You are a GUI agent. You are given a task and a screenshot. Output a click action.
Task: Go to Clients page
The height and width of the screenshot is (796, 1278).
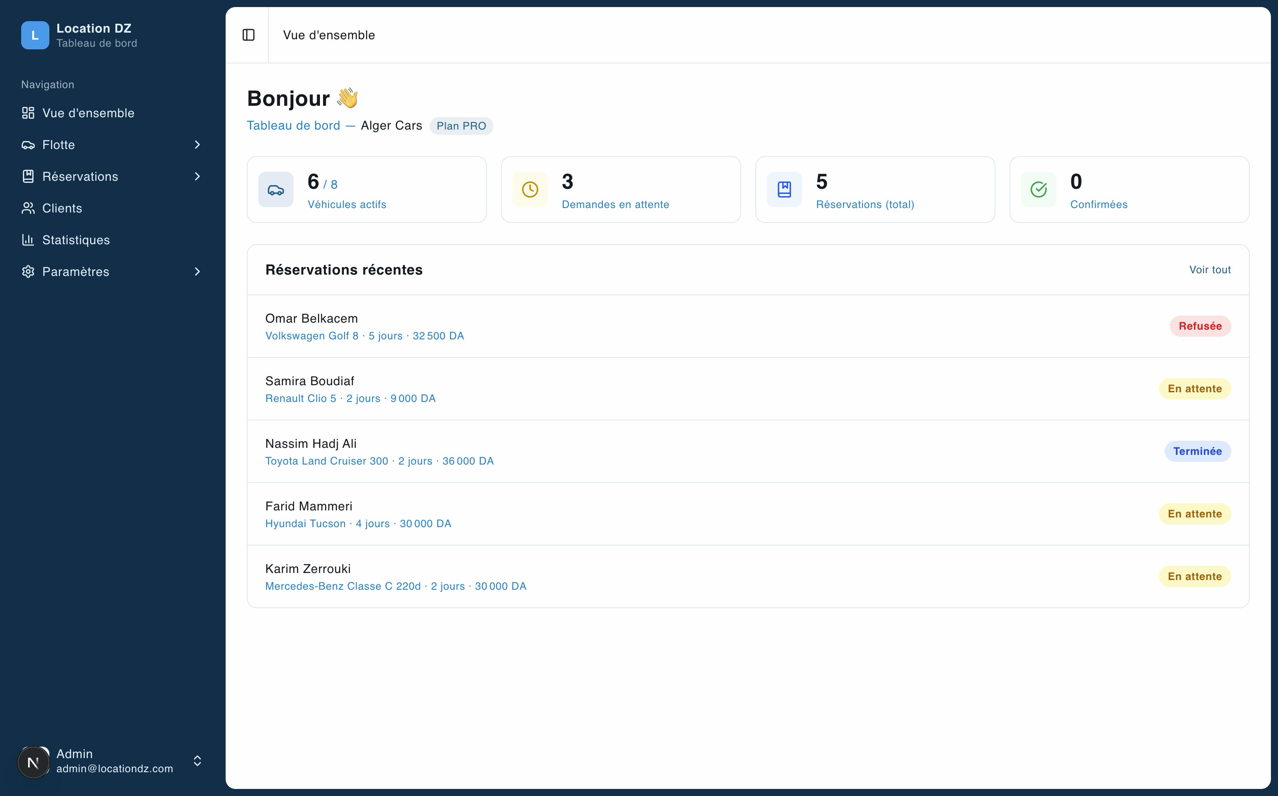coord(113,208)
